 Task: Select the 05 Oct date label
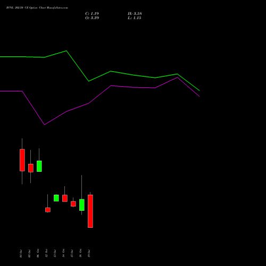[x=29, y=254]
